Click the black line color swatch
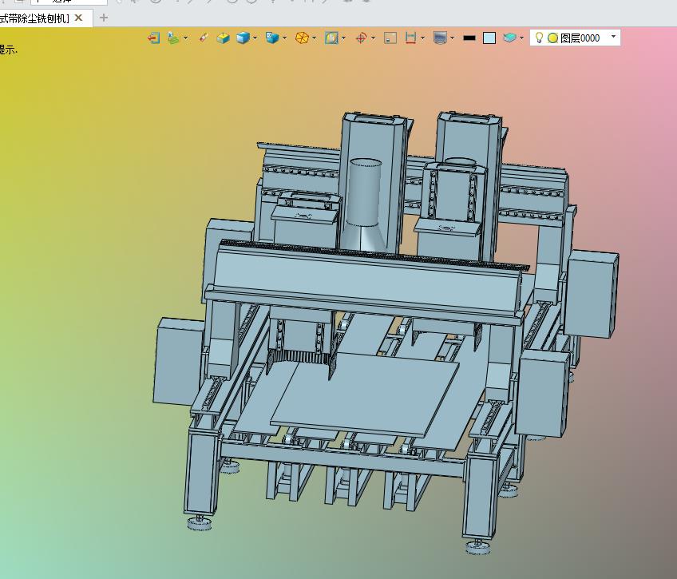The width and height of the screenshot is (677, 579). (x=469, y=38)
